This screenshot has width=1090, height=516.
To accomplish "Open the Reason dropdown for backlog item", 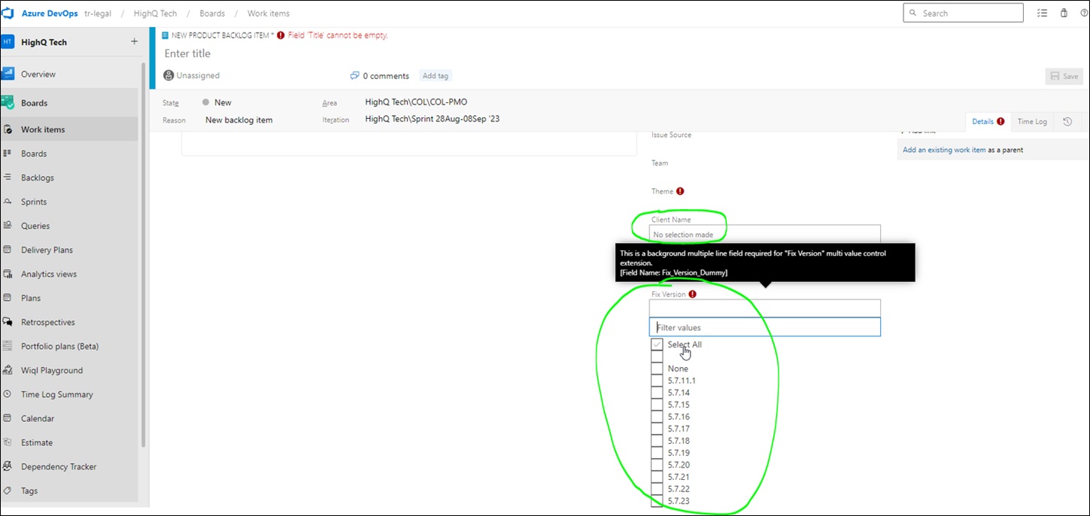I will [238, 120].
